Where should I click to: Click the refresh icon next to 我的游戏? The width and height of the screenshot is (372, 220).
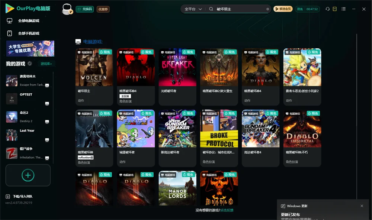pyautogui.click(x=30, y=64)
